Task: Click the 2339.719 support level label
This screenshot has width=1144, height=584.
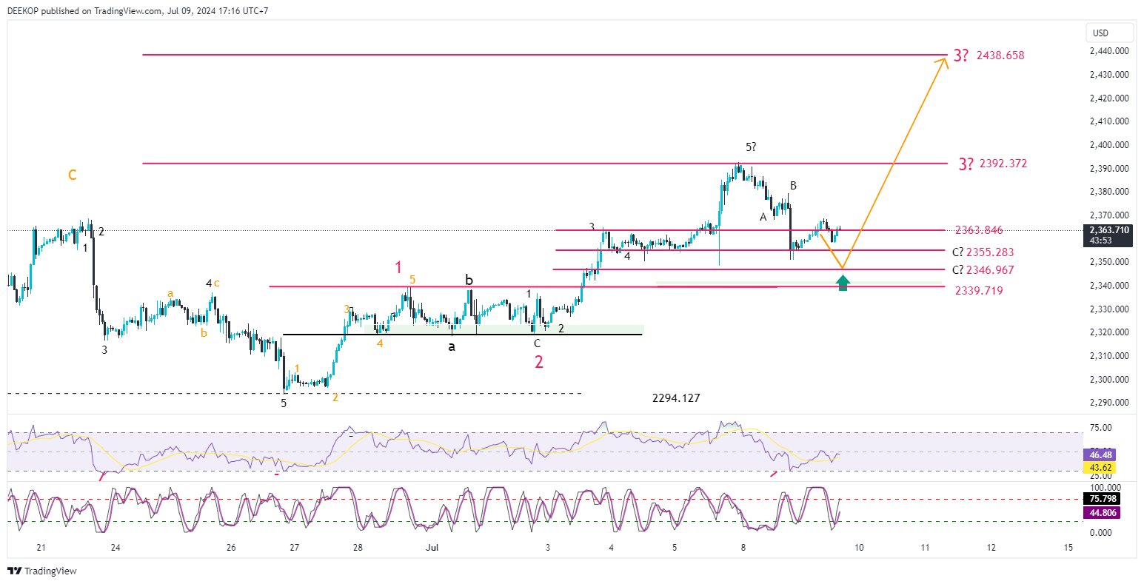Action: [x=979, y=291]
